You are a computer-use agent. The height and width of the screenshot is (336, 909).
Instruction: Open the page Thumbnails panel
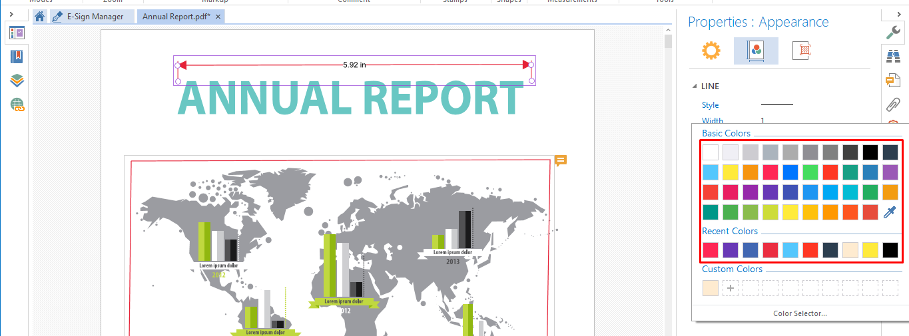pos(17,33)
